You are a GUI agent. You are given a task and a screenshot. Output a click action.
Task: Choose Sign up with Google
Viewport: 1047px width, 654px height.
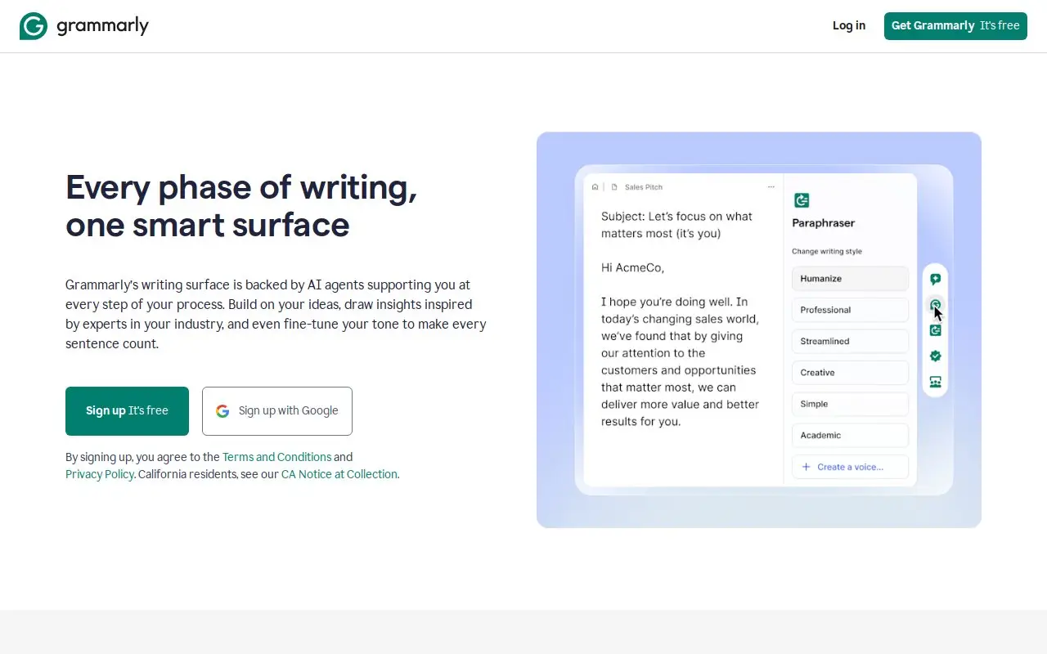pos(277,411)
